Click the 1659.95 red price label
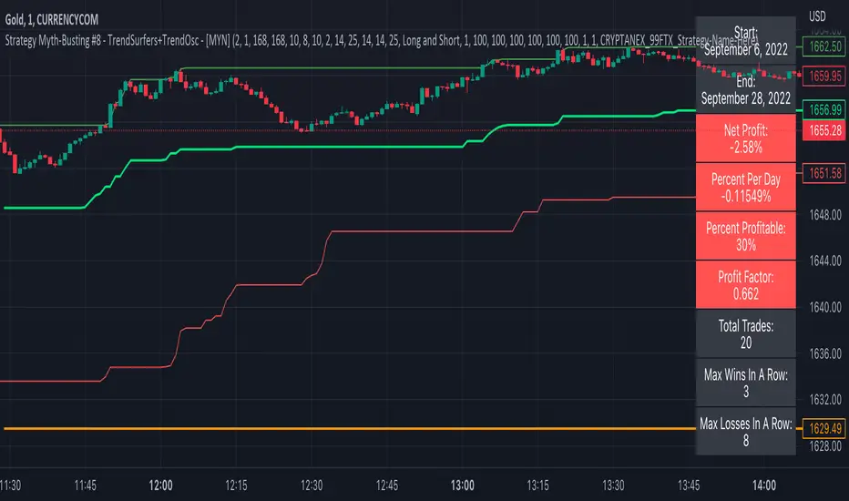Image resolution: width=849 pixels, height=501 pixels. [x=824, y=77]
